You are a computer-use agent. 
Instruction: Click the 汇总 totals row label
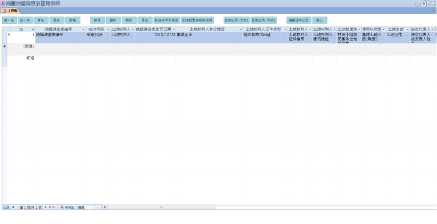tap(30, 58)
